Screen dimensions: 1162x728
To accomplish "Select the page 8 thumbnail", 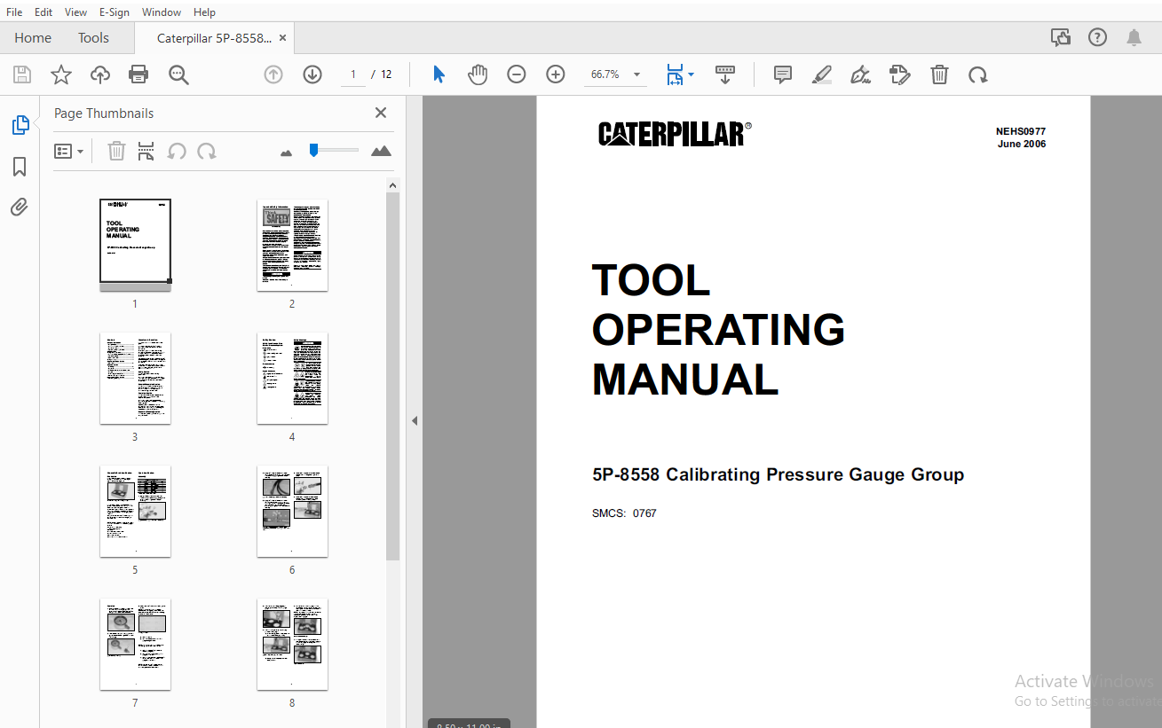I will point(292,644).
